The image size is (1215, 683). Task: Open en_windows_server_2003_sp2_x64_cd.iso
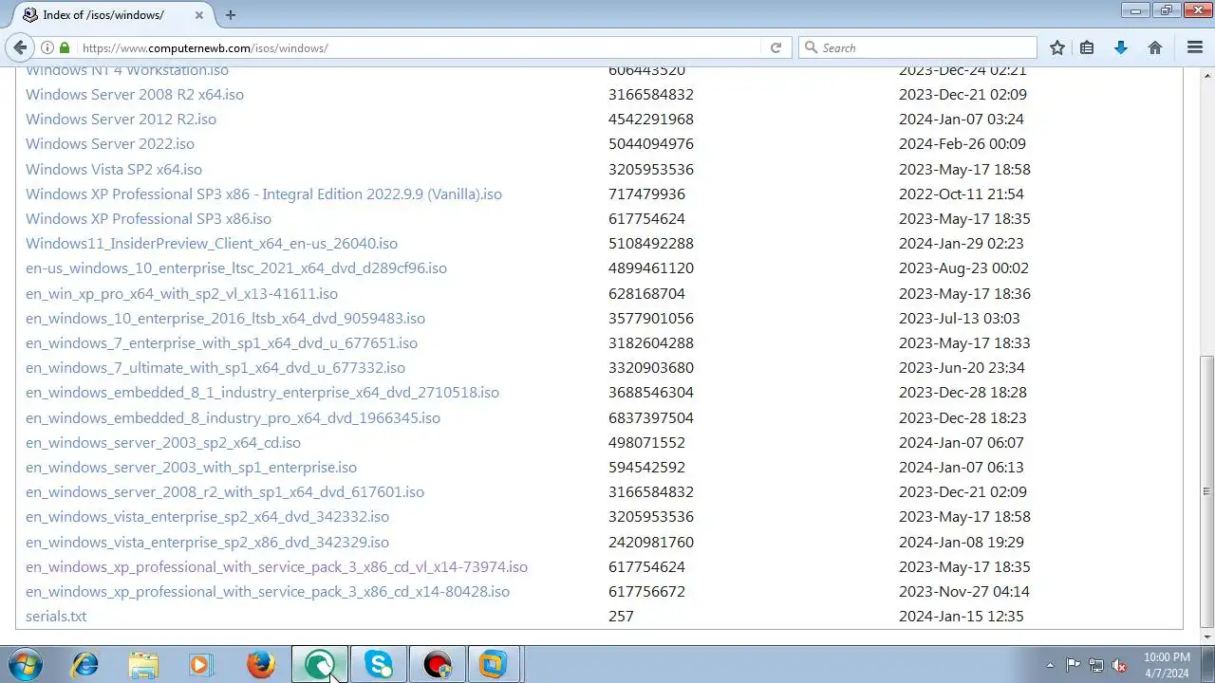163,442
